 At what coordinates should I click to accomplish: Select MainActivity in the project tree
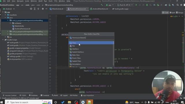[x=18, y=26]
